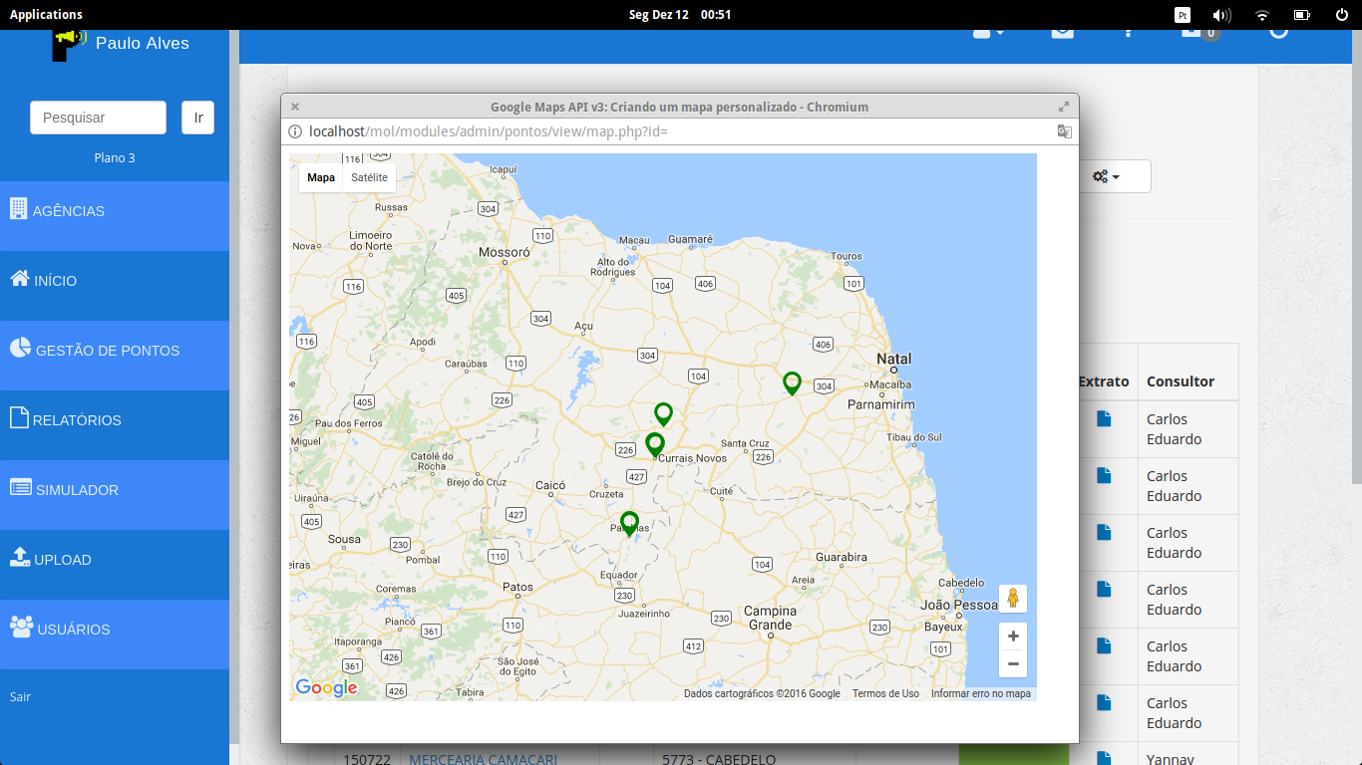This screenshot has width=1362, height=765.
Task: Click the 150722 cell
Action: [366, 759]
